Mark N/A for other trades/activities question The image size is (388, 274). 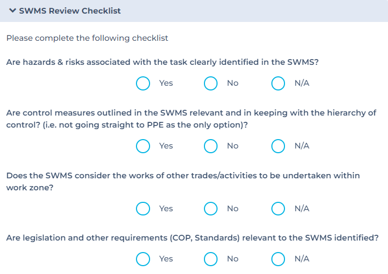pos(278,209)
